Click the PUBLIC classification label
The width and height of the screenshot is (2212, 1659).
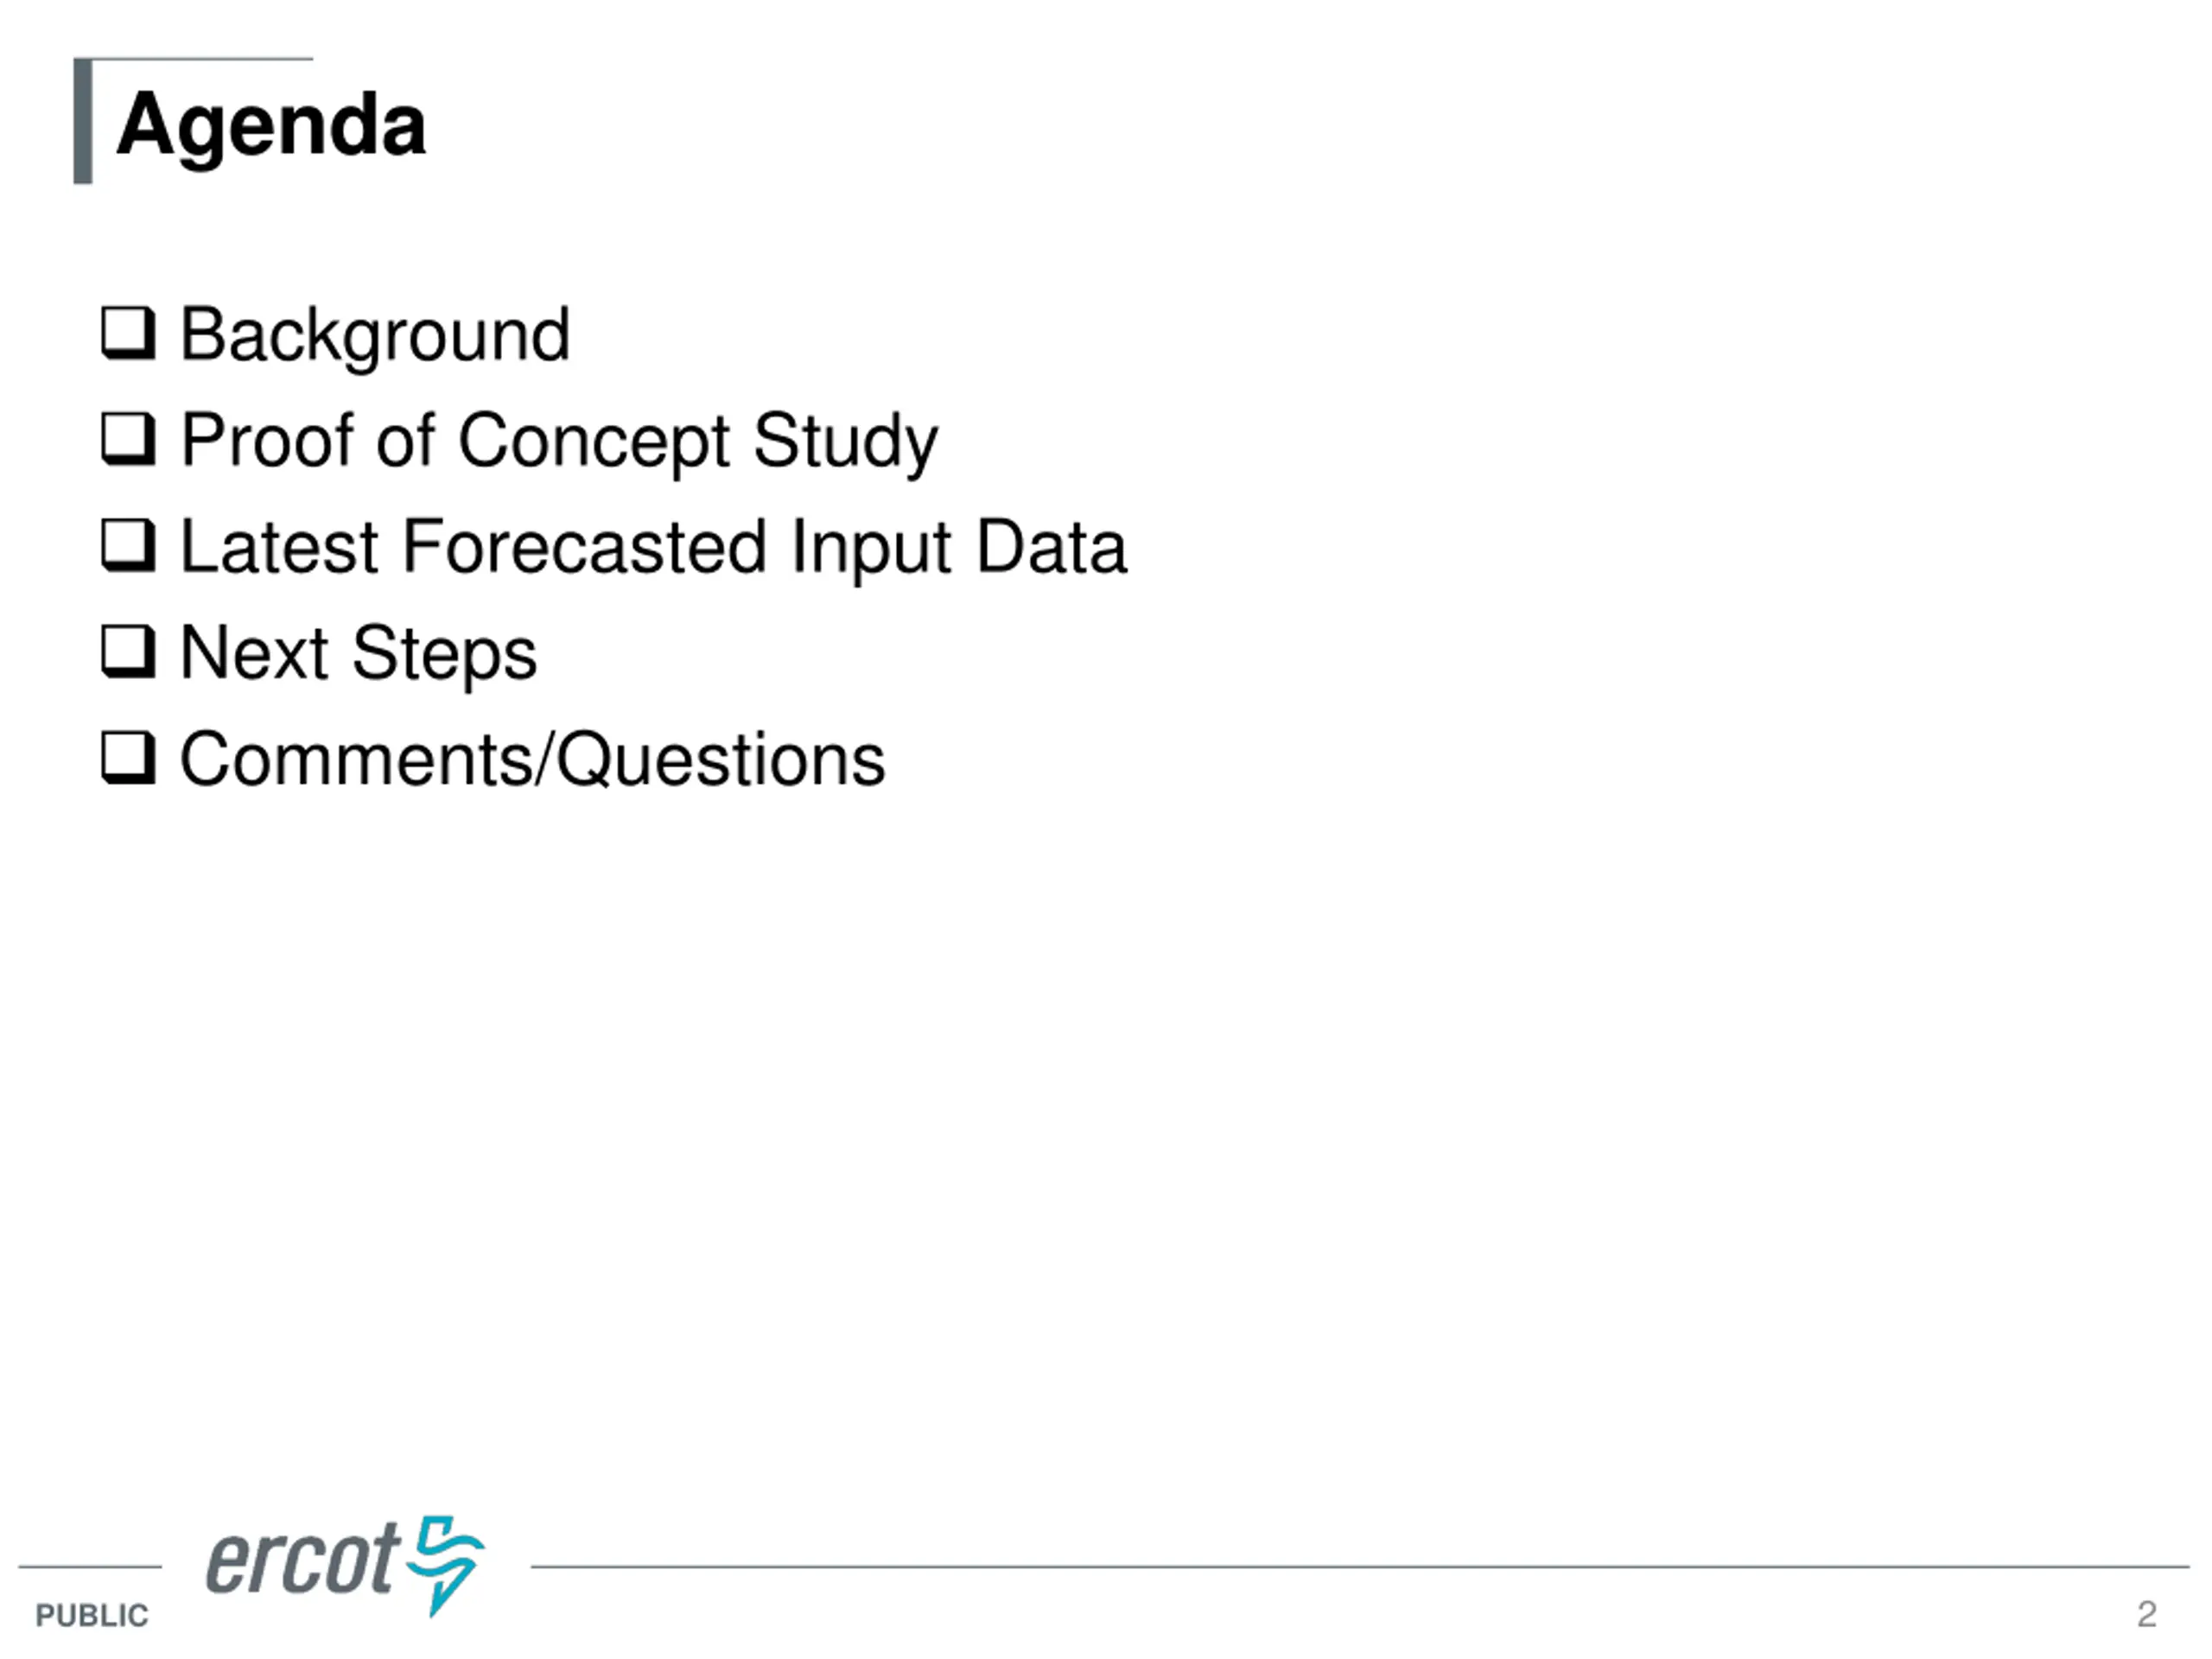pos(91,1615)
